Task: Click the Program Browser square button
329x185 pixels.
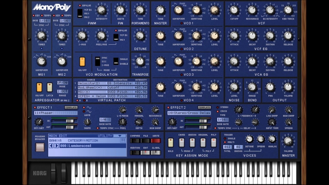Action: coord(40,147)
